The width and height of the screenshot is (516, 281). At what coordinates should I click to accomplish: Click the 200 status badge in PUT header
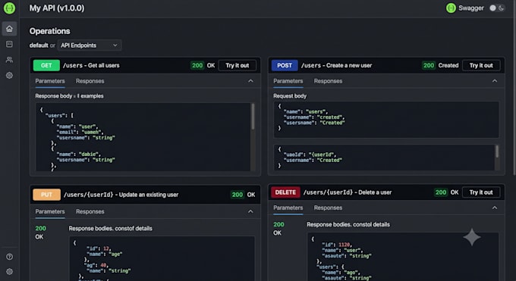click(238, 195)
